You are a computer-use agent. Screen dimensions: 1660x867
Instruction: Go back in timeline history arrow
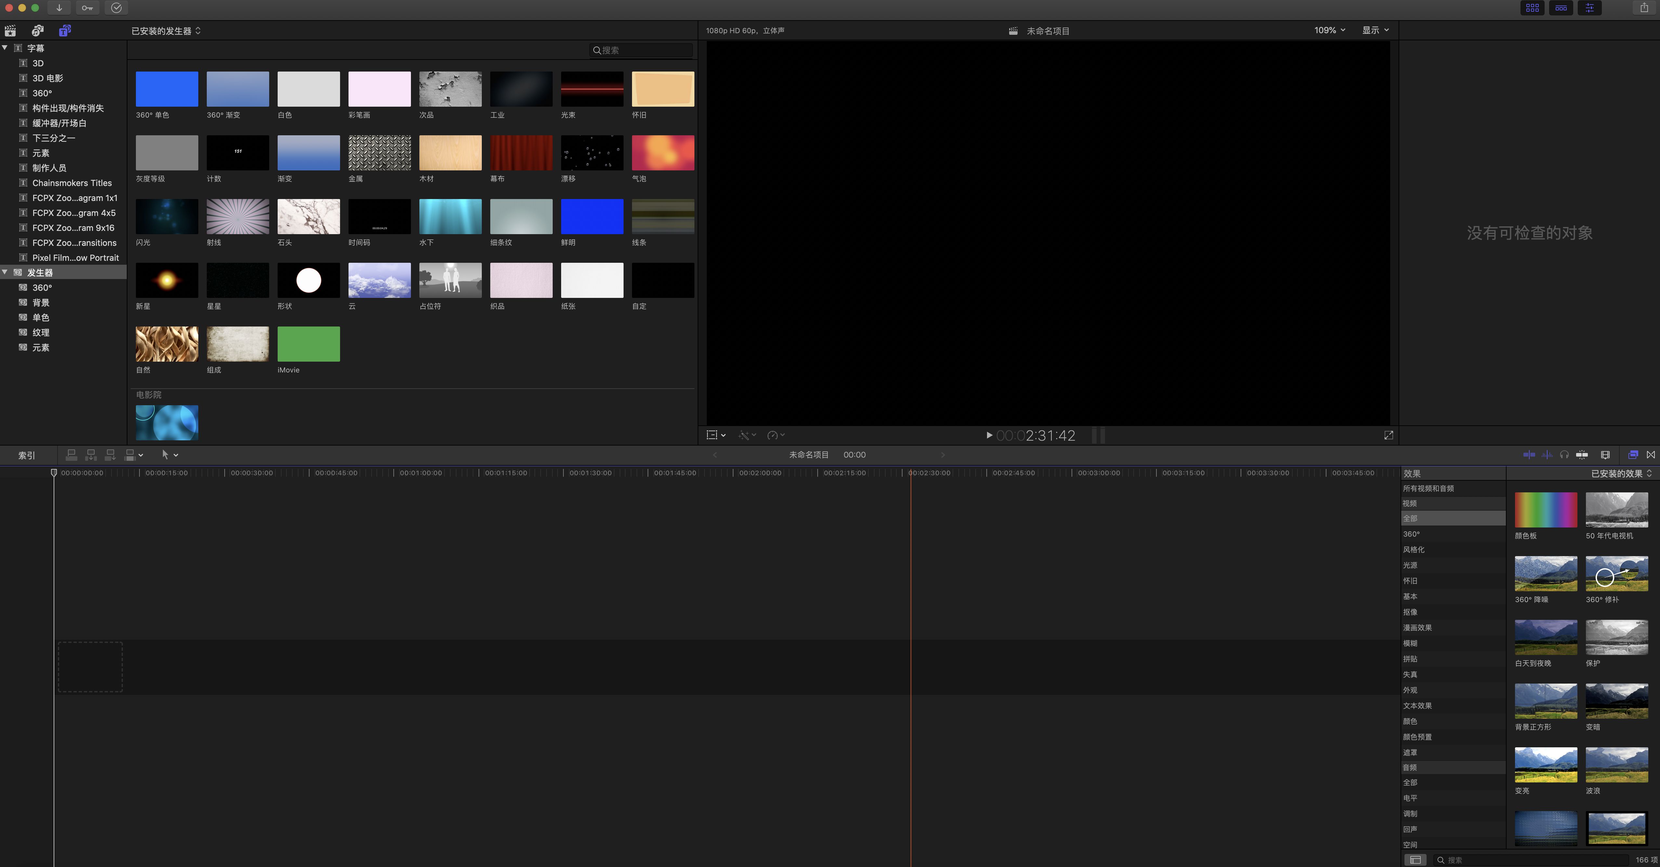click(715, 455)
